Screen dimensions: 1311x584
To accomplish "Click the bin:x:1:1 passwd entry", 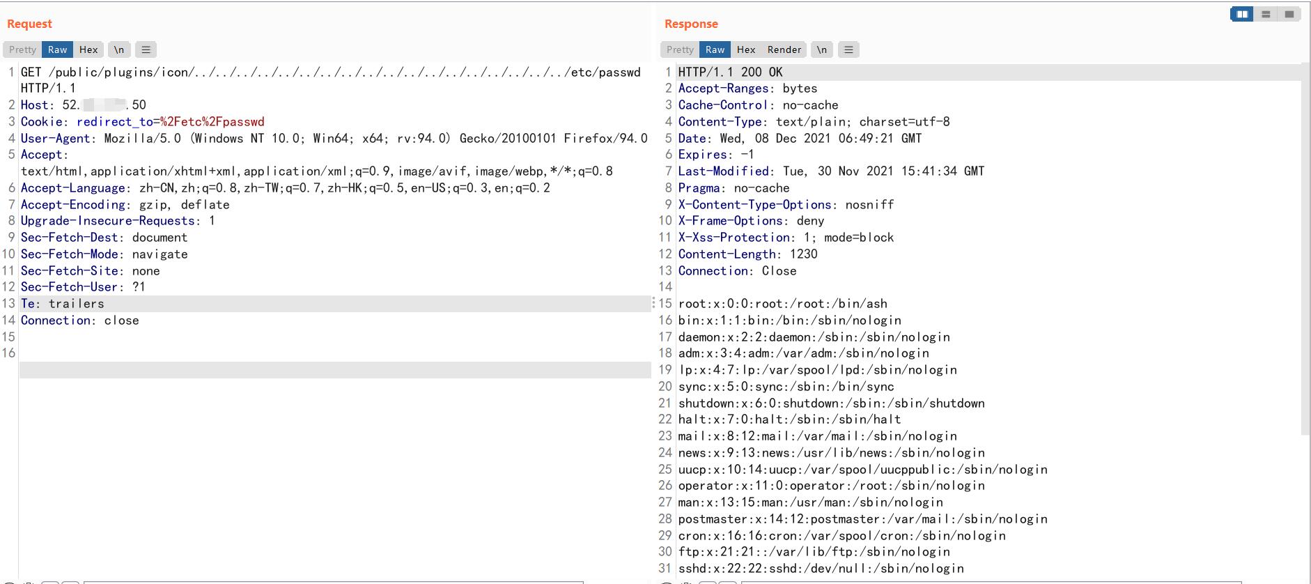I will [x=790, y=321].
